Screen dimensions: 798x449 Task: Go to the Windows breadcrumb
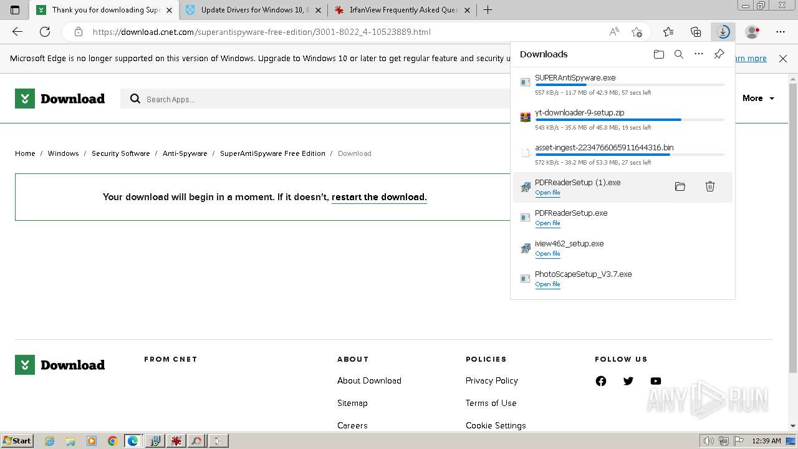tap(63, 153)
